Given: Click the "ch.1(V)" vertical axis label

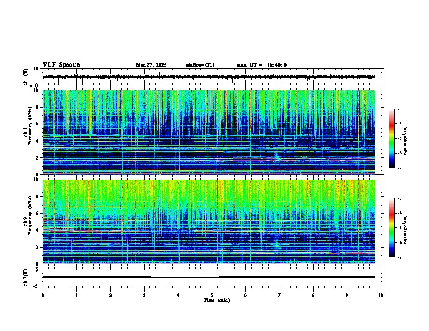Looking at the screenshot, I should click(x=26, y=77).
